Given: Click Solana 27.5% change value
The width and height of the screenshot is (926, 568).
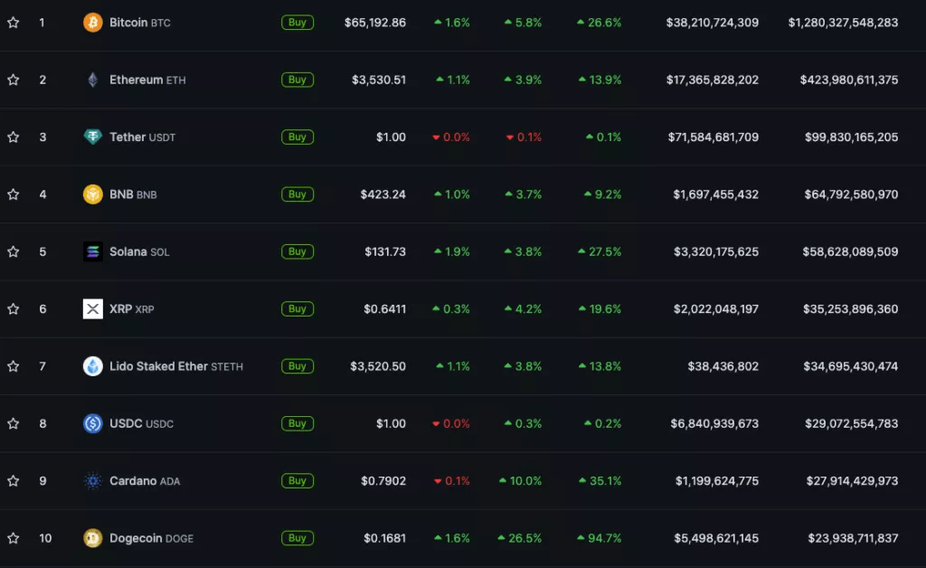Looking at the screenshot, I should pos(600,251).
